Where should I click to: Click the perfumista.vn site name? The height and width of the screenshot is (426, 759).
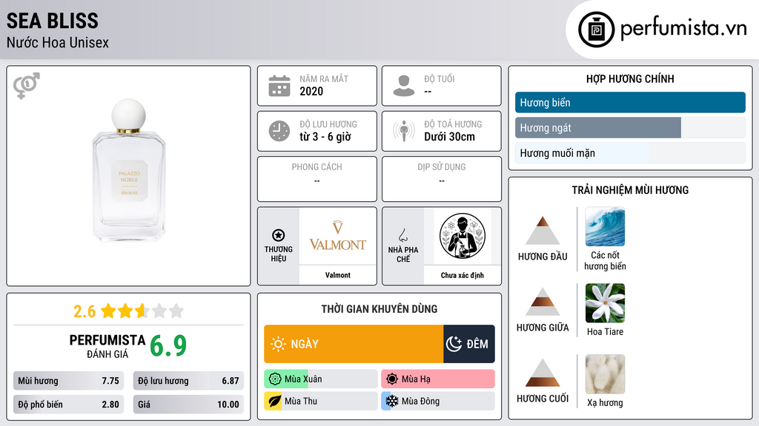click(x=683, y=28)
